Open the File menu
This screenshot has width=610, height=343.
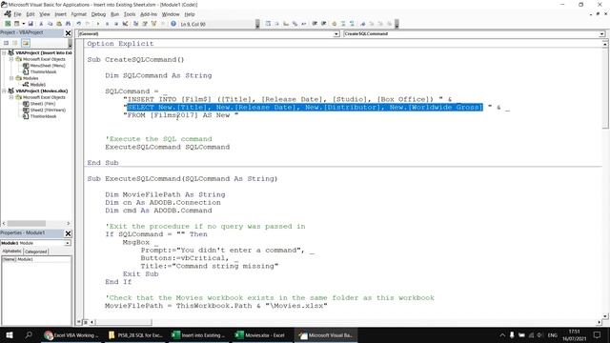[17, 14]
